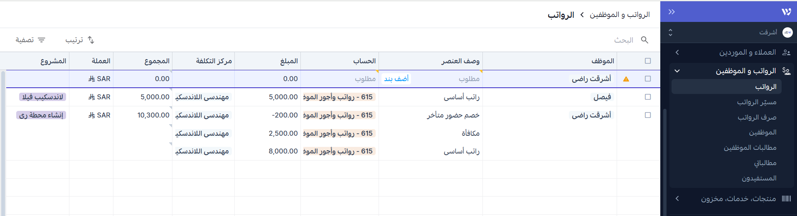Open صرف الرواتب menu item

pyautogui.click(x=757, y=118)
